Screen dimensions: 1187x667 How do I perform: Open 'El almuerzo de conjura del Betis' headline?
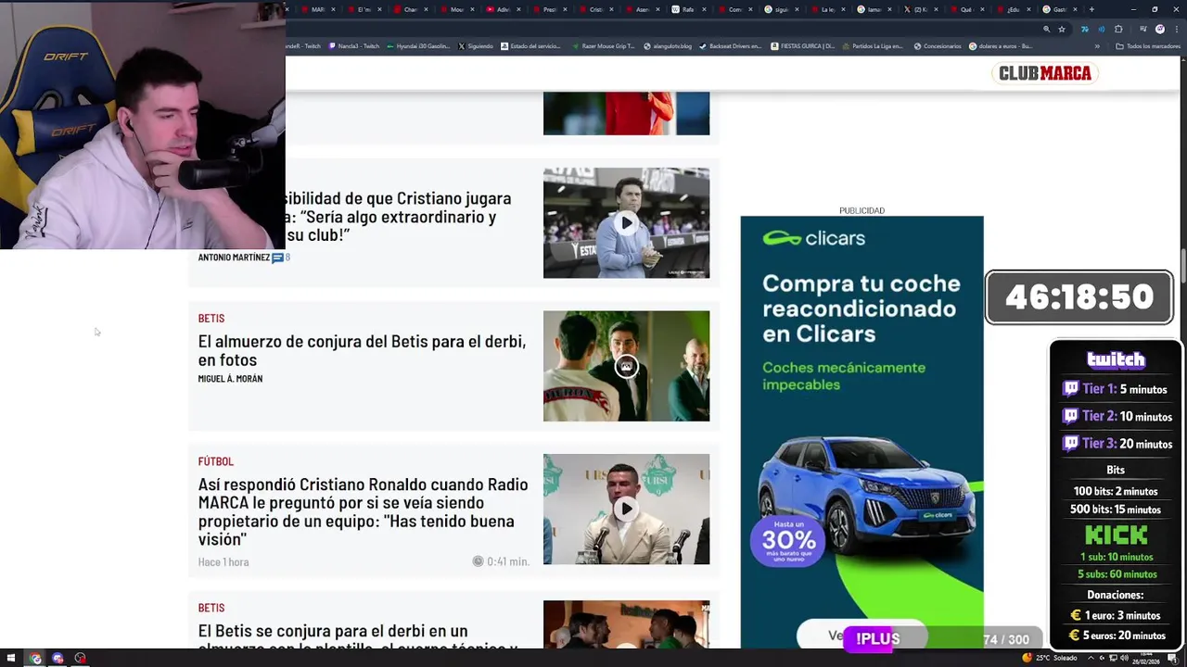[362, 350]
